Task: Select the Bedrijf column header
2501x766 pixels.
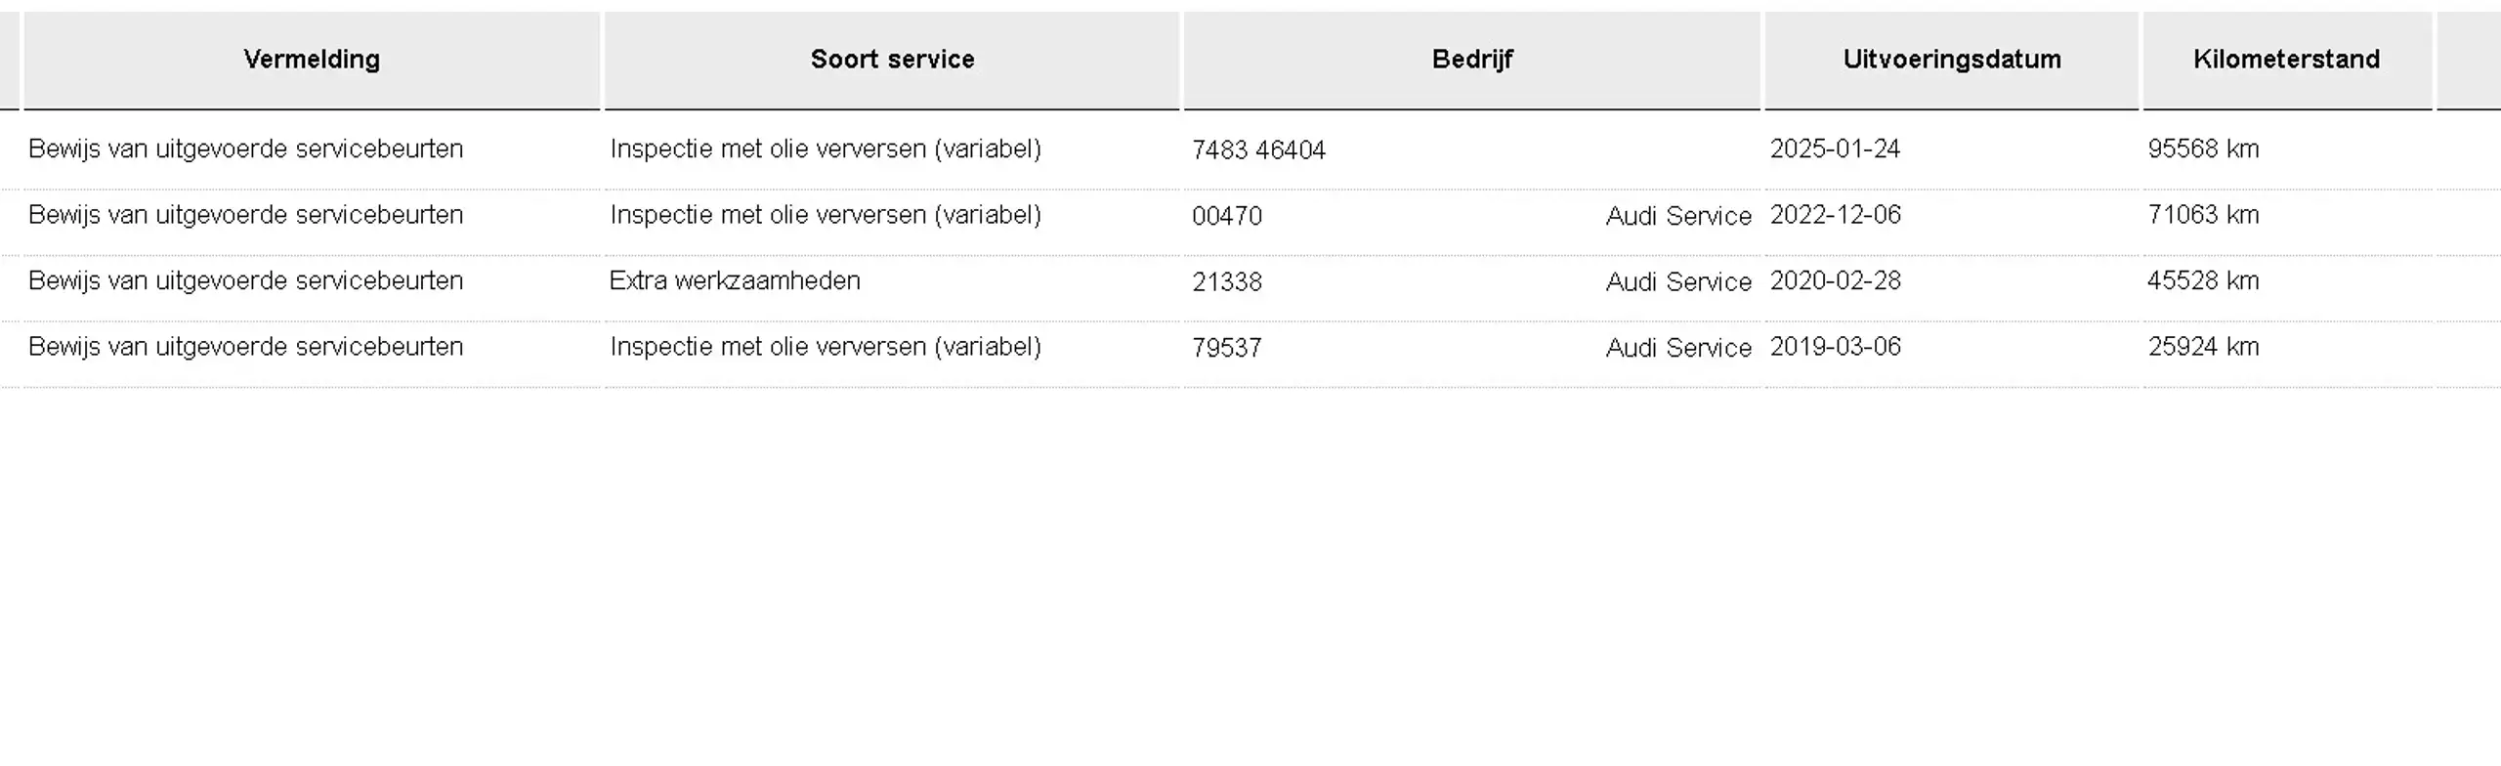Action: click(1472, 60)
